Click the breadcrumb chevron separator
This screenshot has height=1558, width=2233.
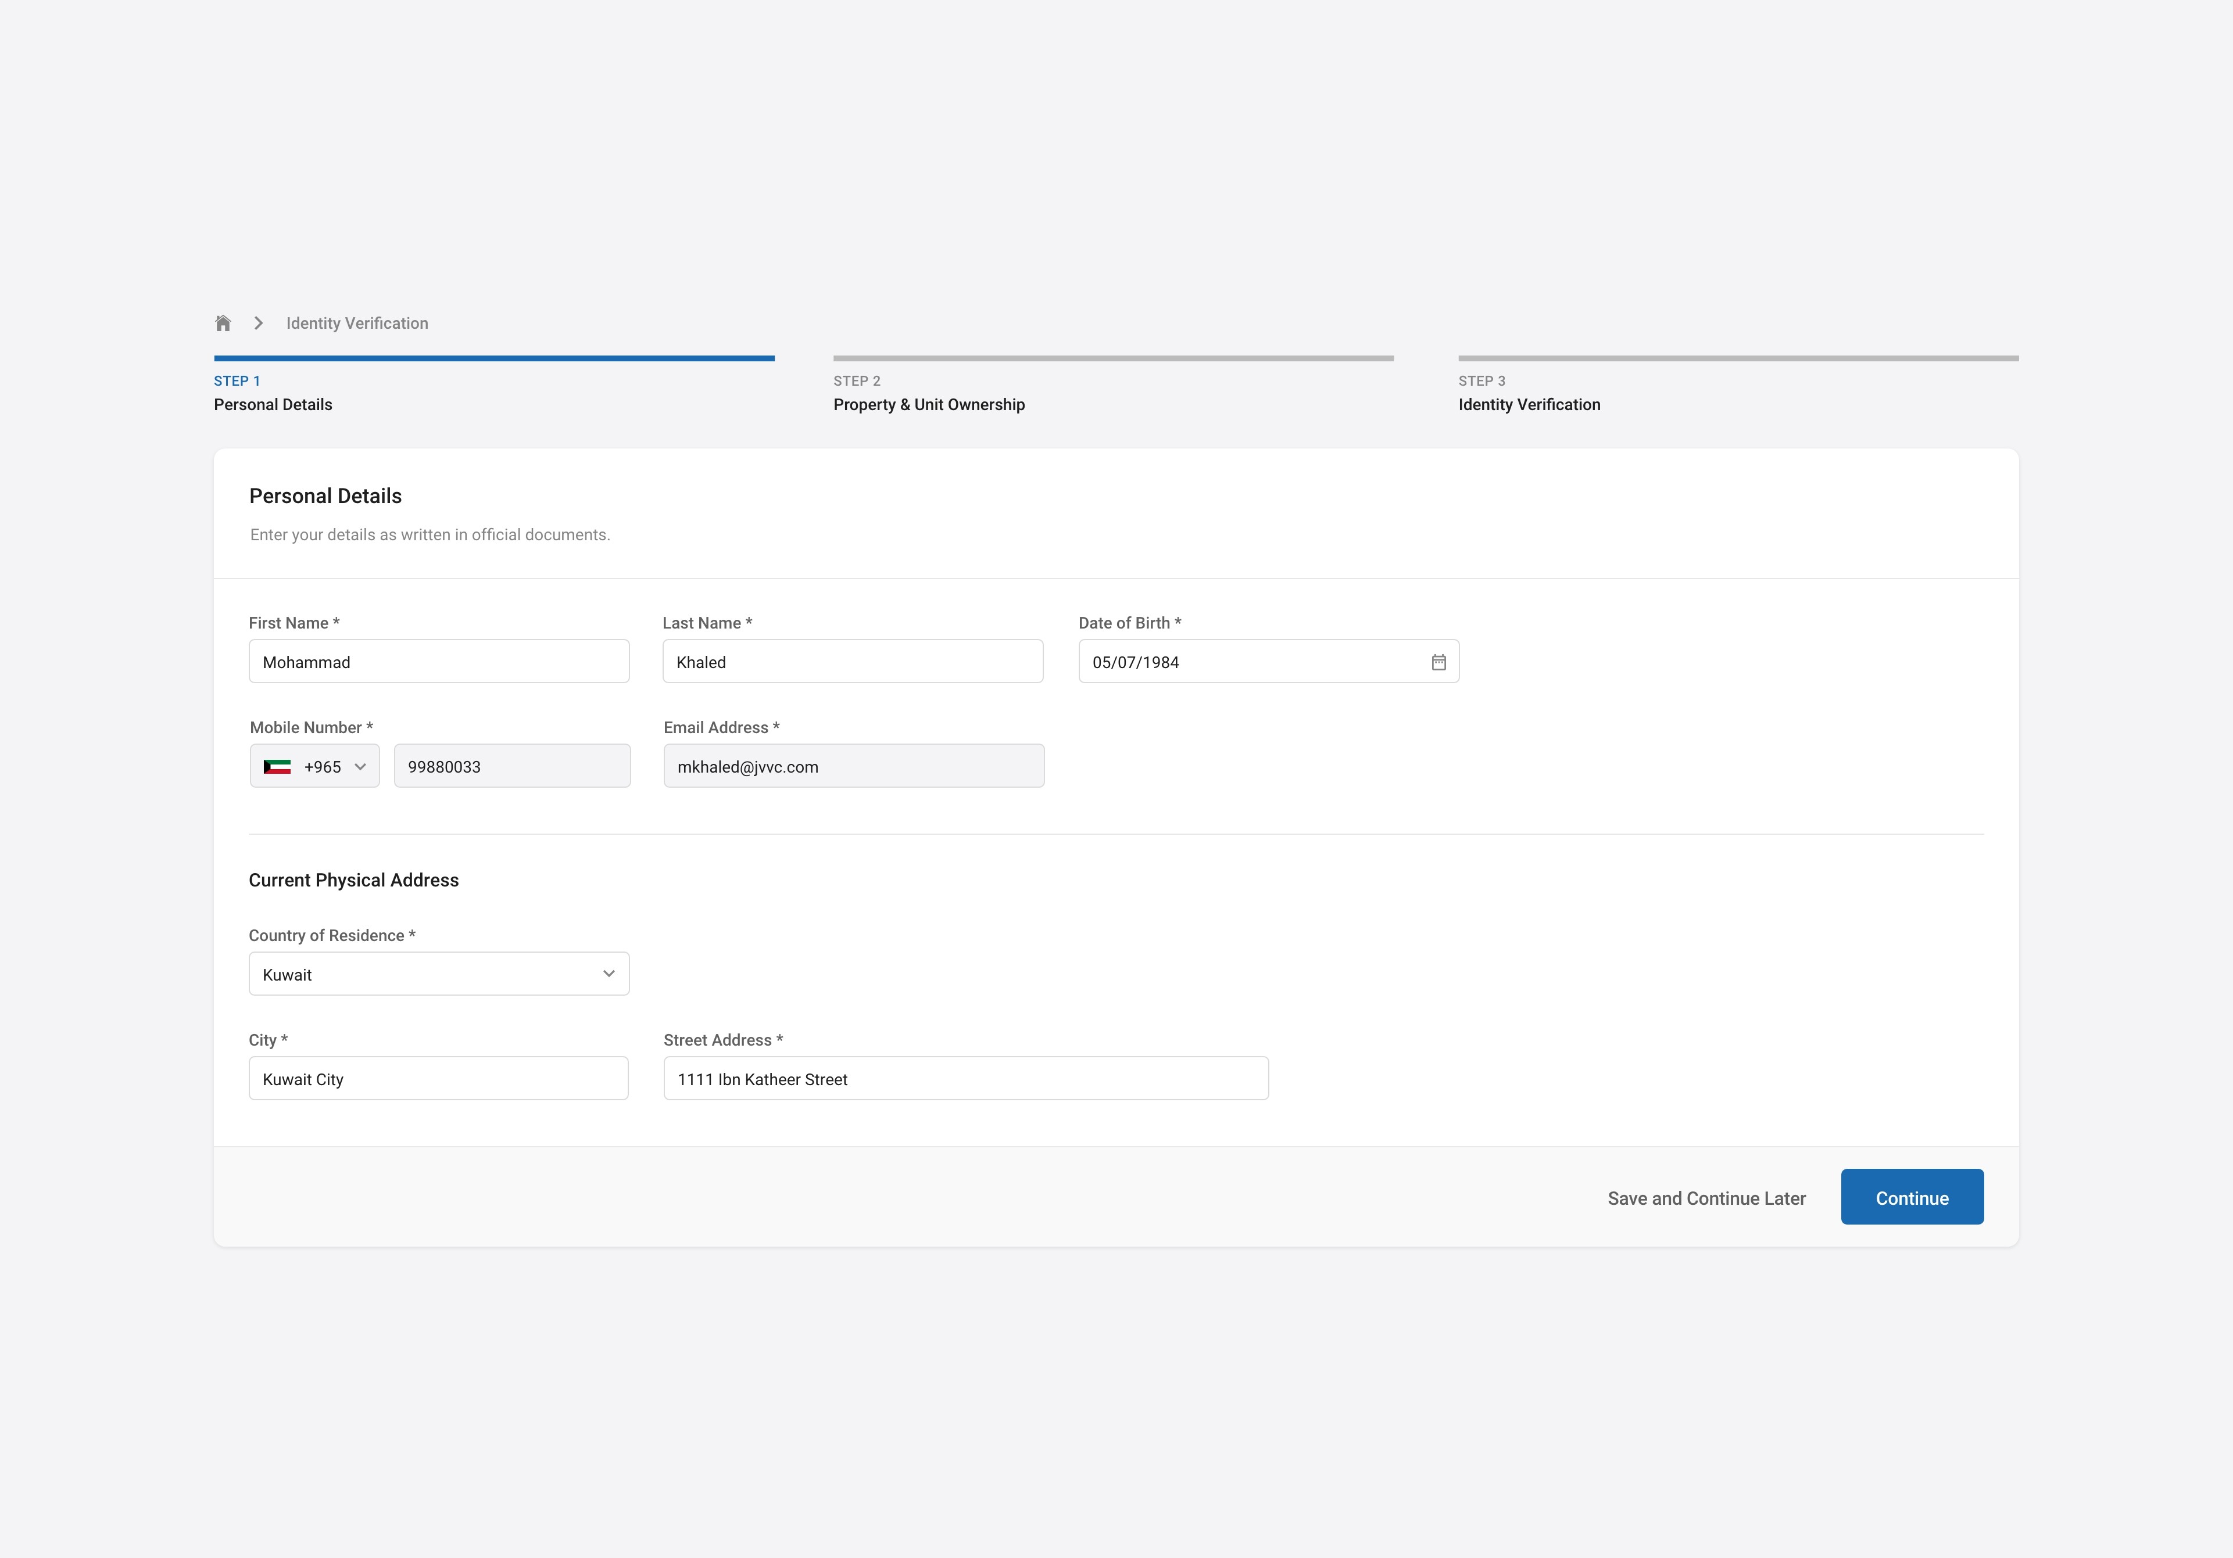coord(259,322)
